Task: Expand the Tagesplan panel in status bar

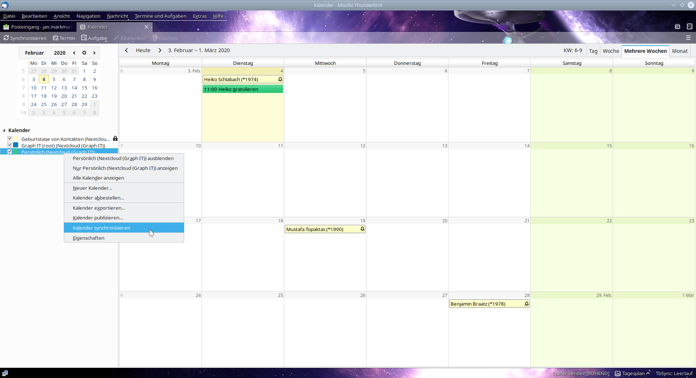Action: (x=648, y=373)
